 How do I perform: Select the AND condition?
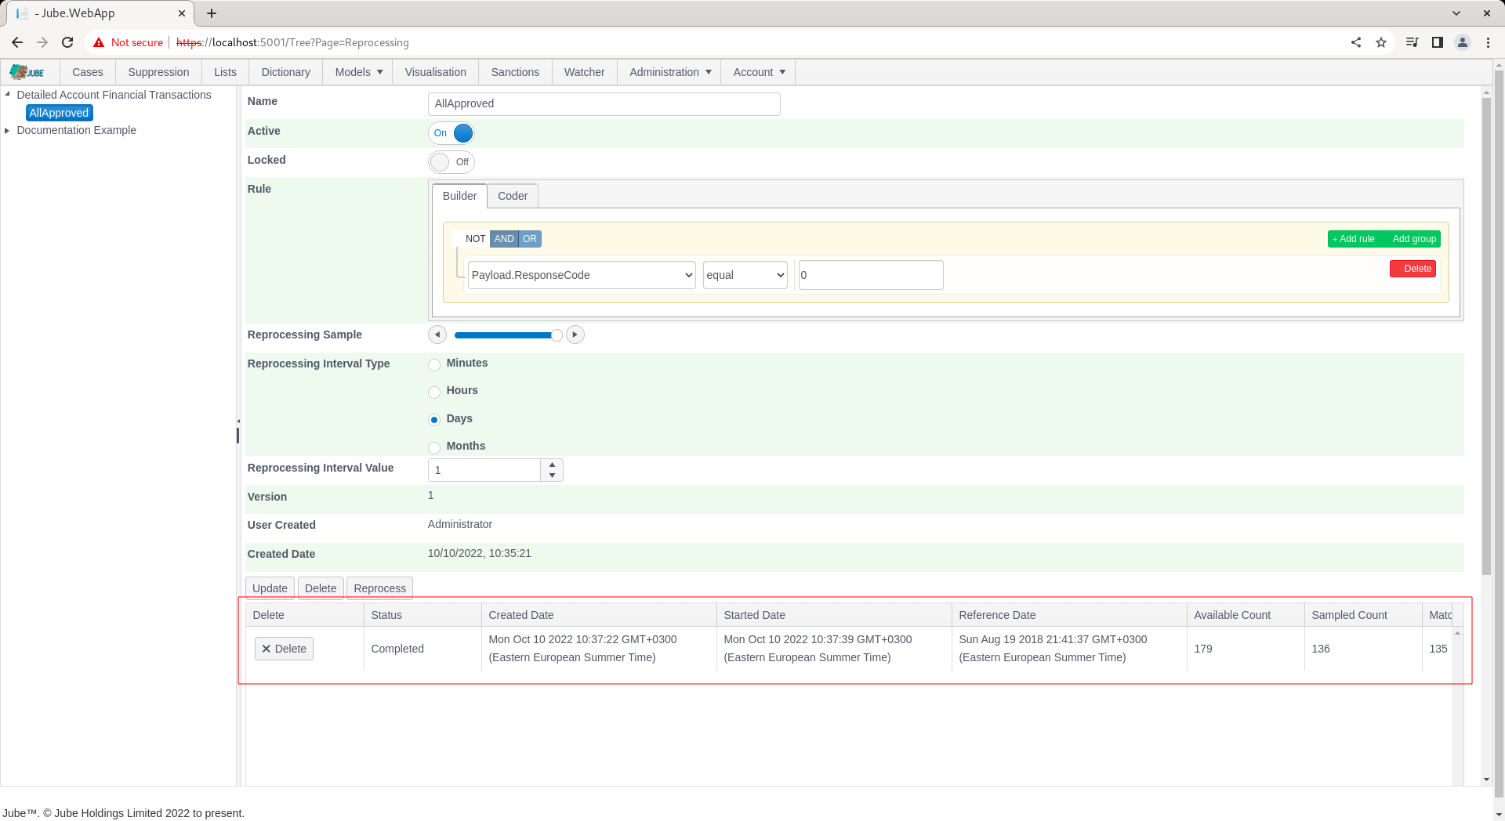504,239
